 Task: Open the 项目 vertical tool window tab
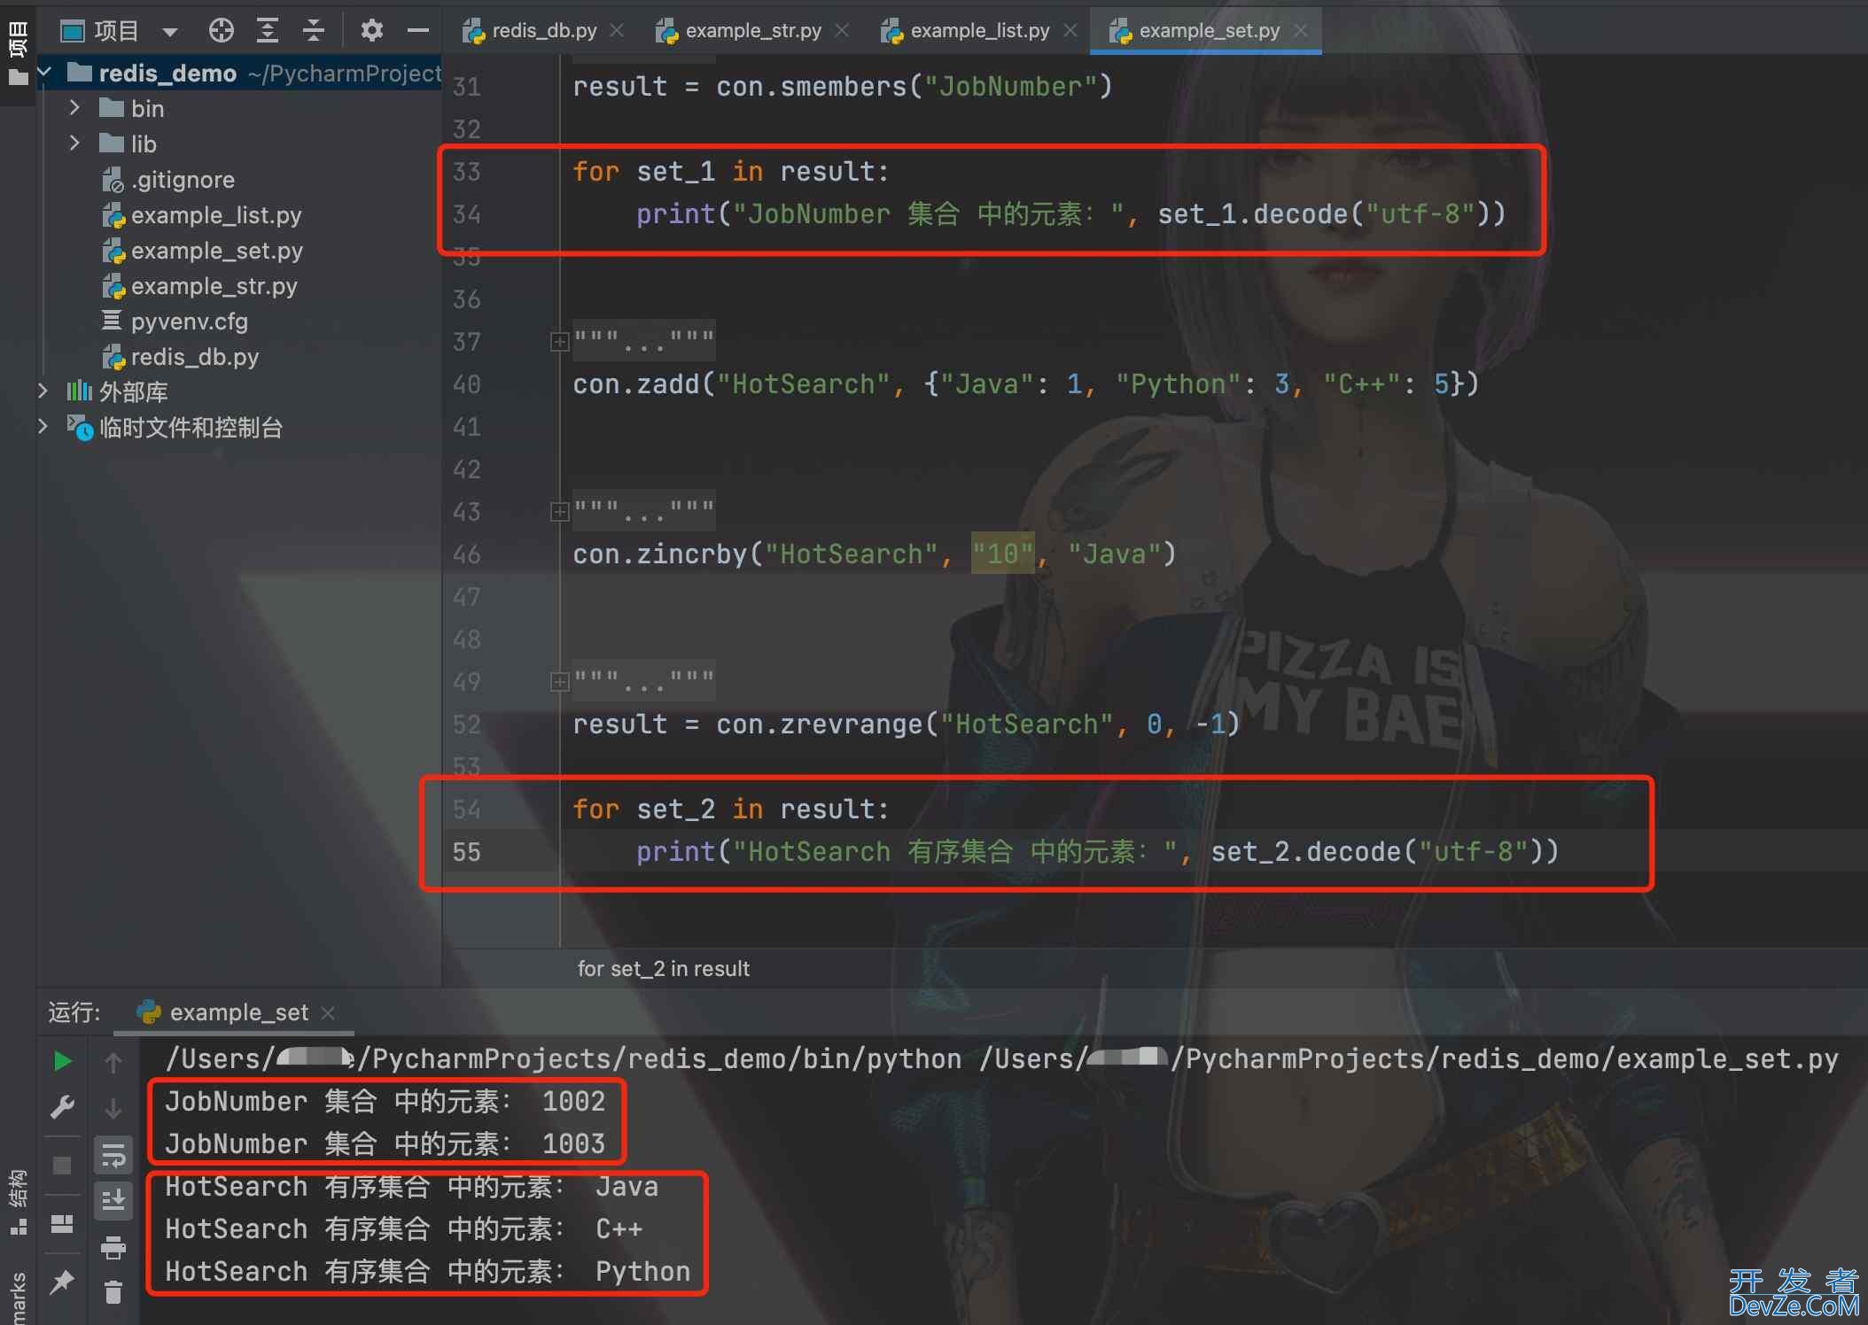[17, 52]
